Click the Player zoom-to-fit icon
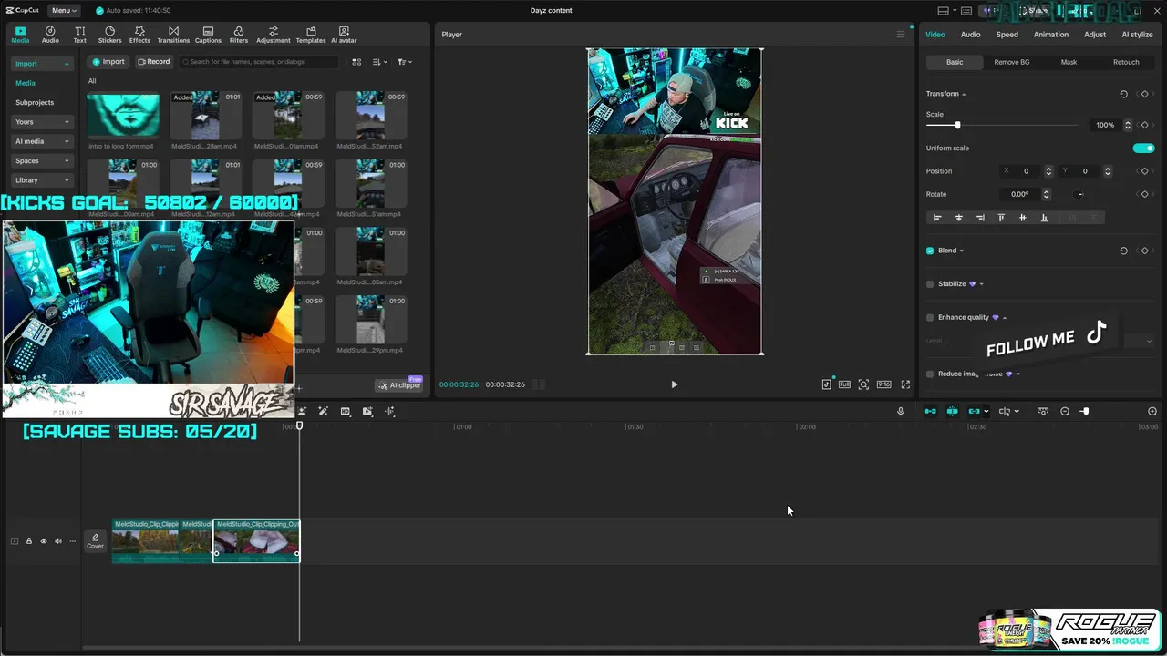This screenshot has height=656, width=1167. coord(863,384)
